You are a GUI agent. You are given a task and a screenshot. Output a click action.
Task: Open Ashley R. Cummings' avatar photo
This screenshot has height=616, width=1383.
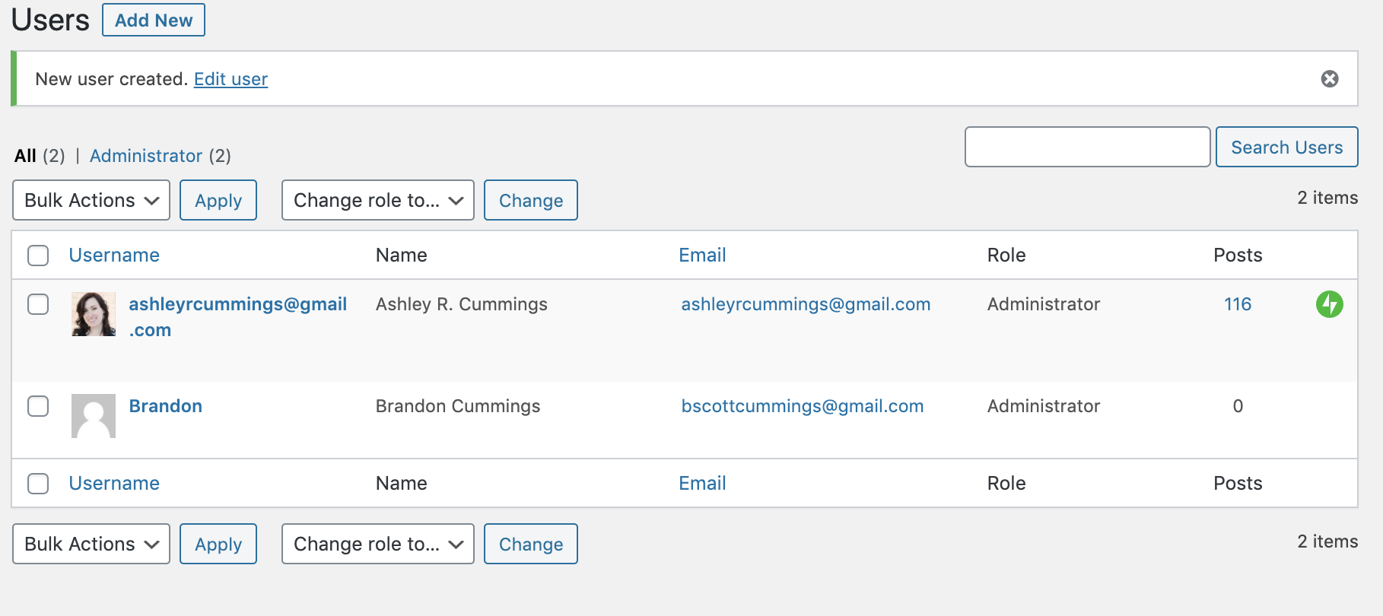tap(94, 314)
